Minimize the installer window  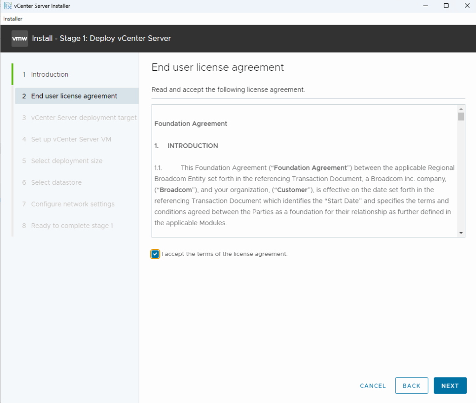click(x=426, y=6)
